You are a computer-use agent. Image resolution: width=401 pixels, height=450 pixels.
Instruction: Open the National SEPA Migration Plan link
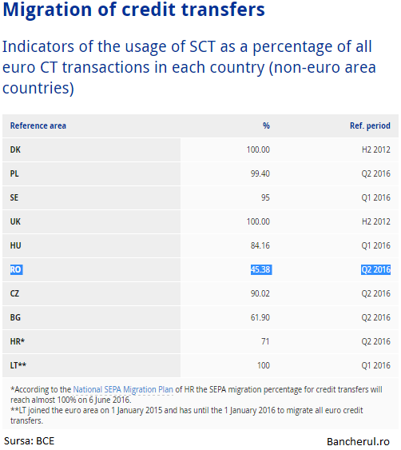pyautogui.click(x=123, y=389)
